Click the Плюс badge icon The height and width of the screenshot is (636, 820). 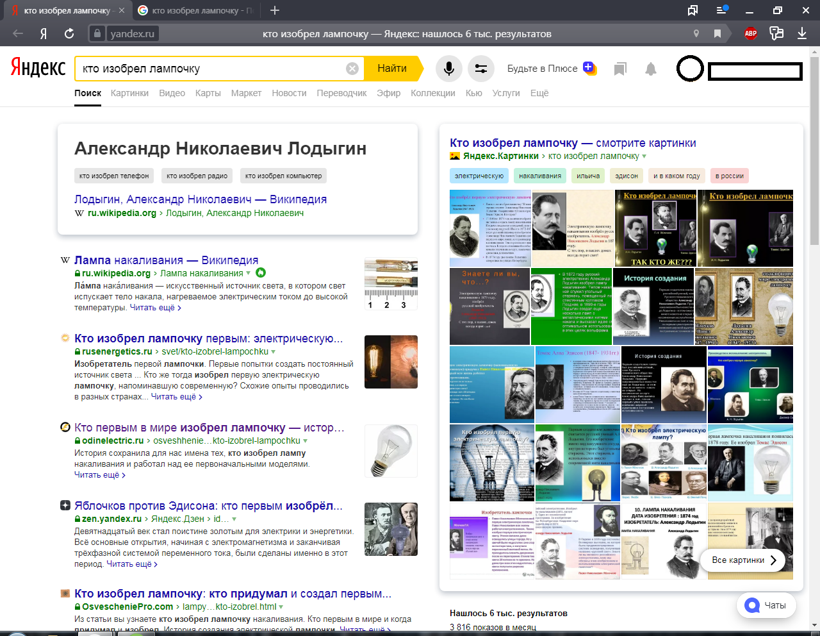point(589,68)
